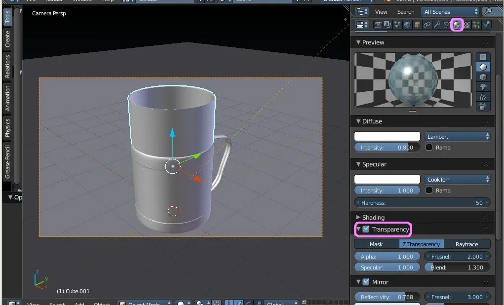Click the blue Z-axis manipulator arrow
This screenshot has height=305, width=504.
(x=172, y=133)
